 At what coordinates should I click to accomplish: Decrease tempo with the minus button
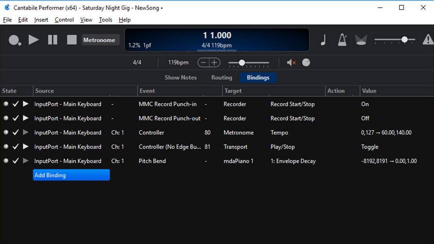pyautogui.click(x=203, y=62)
